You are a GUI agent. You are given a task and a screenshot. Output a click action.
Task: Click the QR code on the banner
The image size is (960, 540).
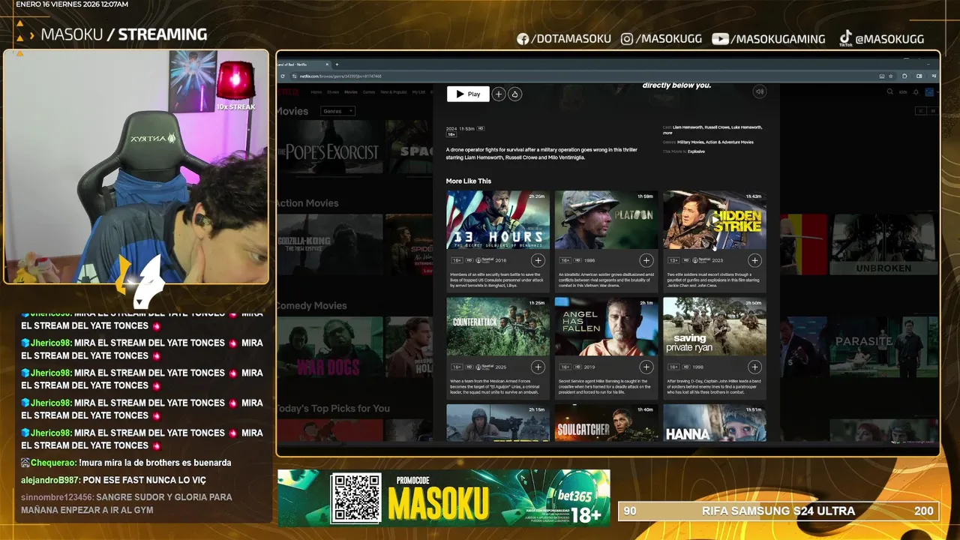pos(355,499)
